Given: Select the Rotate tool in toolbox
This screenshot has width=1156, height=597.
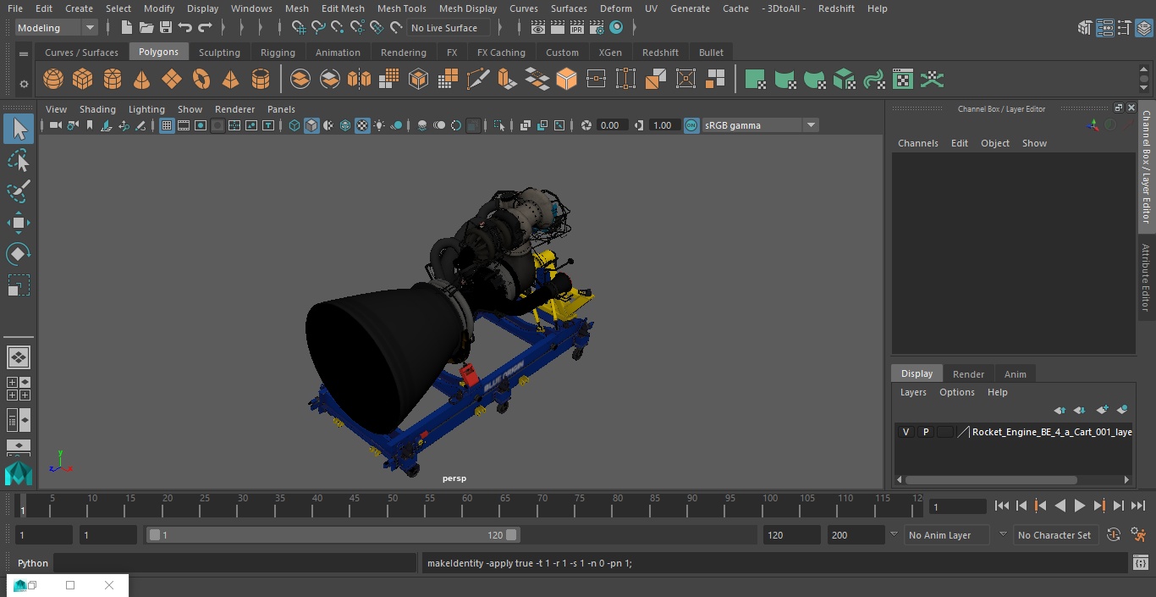Looking at the screenshot, I should tap(19, 254).
